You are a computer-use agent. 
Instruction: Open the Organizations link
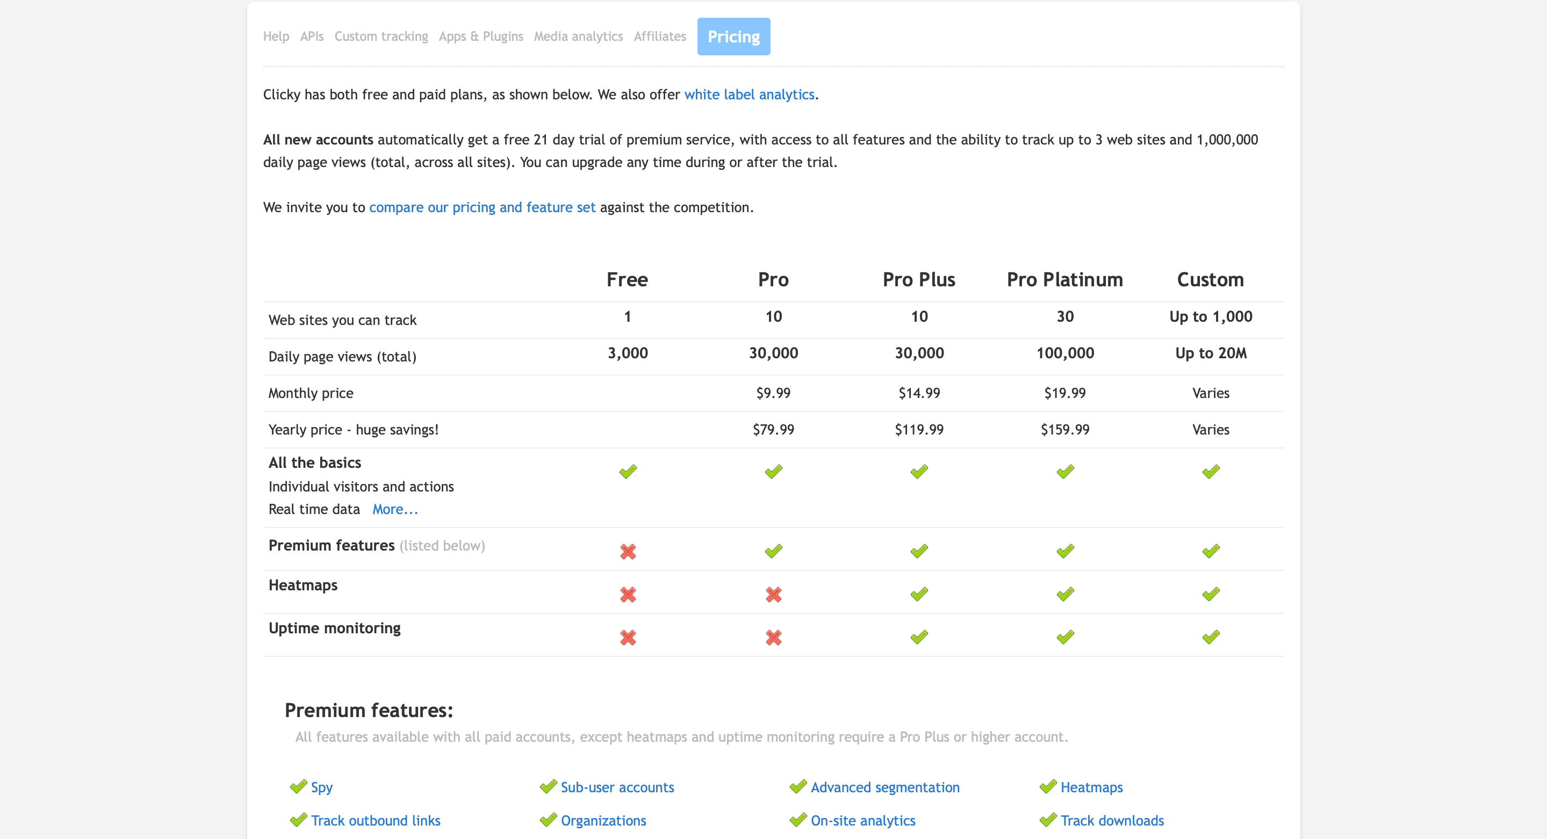pyautogui.click(x=603, y=820)
